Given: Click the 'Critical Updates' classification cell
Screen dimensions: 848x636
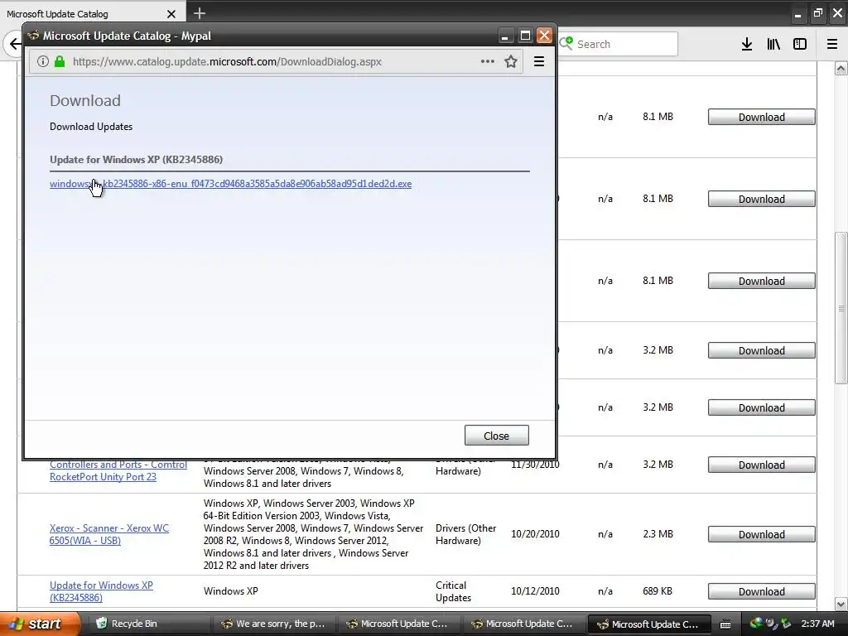Looking at the screenshot, I should coord(453,591).
